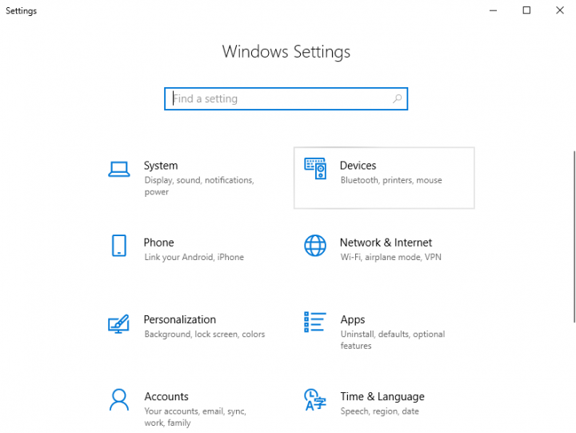Click the Accounts person icon
576x433 pixels.
pos(118,399)
